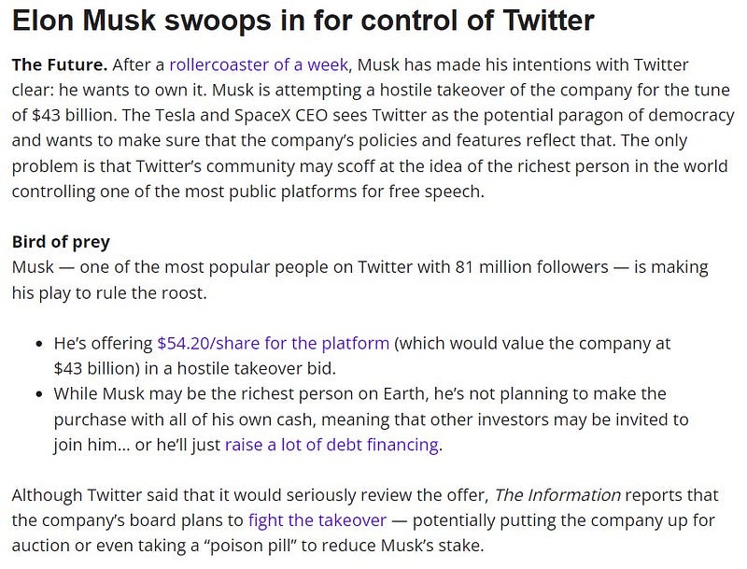Image resolution: width=747 pixels, height=569 pixels.
Task: Click the second bullet point marker
Action: (39, 394)
